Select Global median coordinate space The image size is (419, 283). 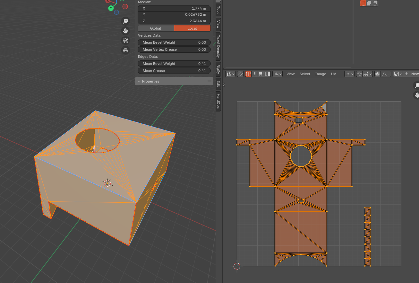click(156, 28)
